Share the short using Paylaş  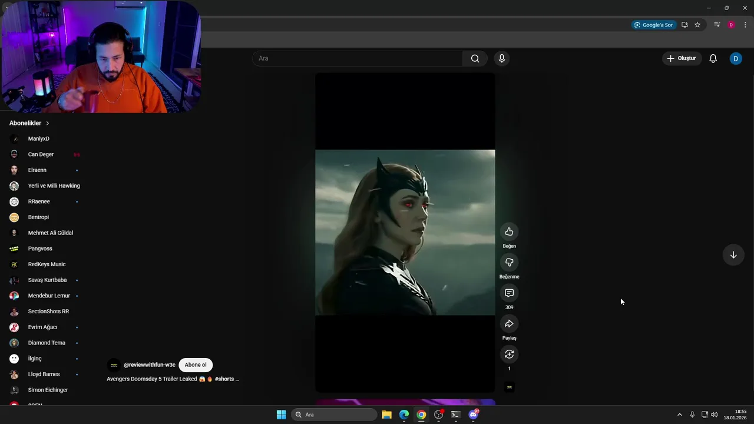click(x=509, y=323)
